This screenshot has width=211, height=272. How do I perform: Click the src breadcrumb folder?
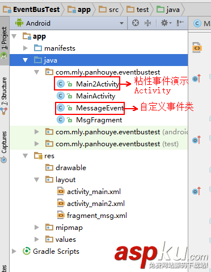tap(109, 10)
